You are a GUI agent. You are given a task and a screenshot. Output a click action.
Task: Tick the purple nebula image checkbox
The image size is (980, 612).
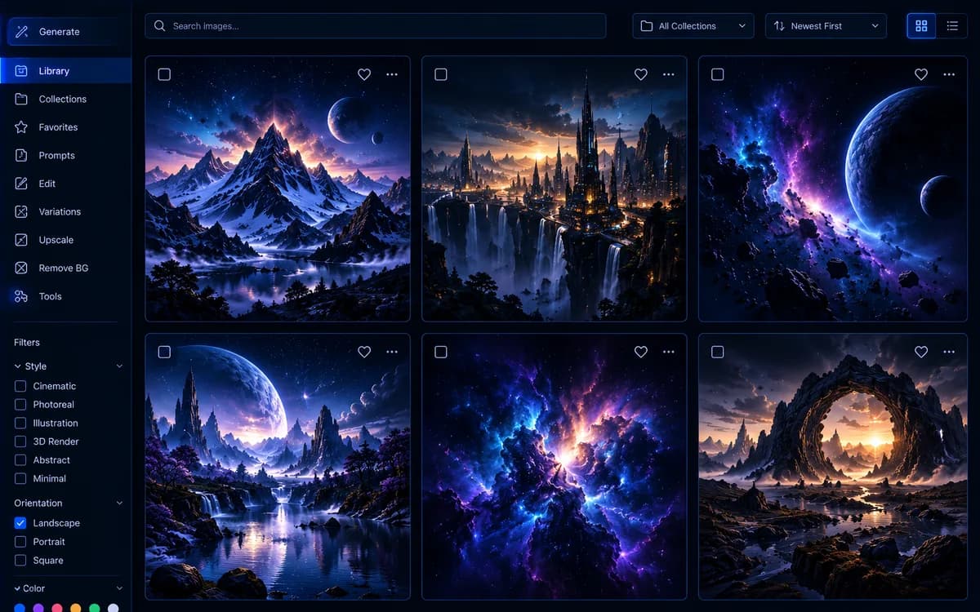441,352
